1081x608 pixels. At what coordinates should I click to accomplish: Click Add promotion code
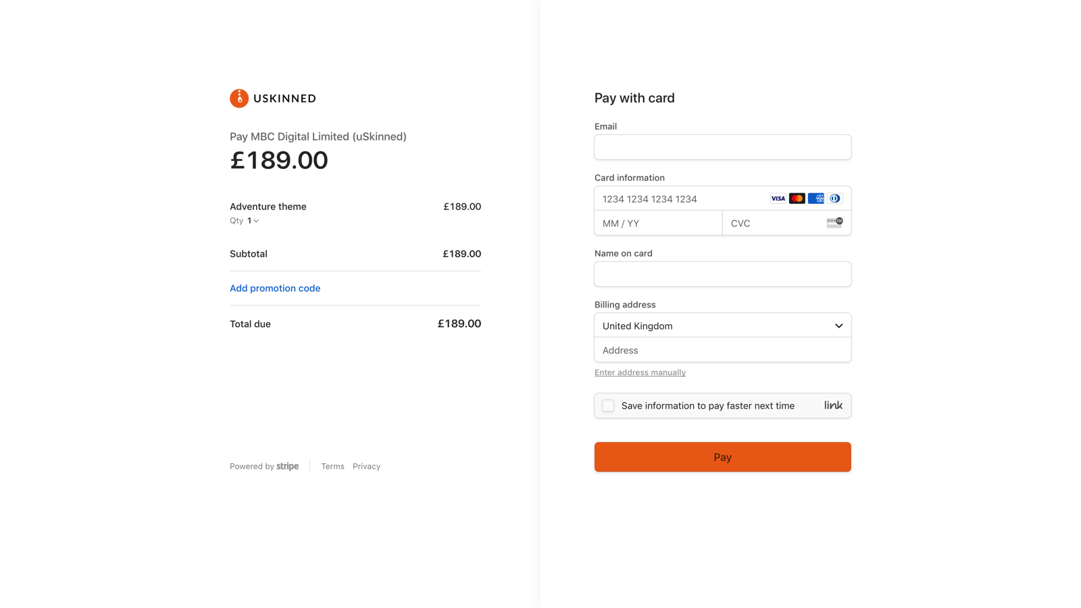click(274, 288)
